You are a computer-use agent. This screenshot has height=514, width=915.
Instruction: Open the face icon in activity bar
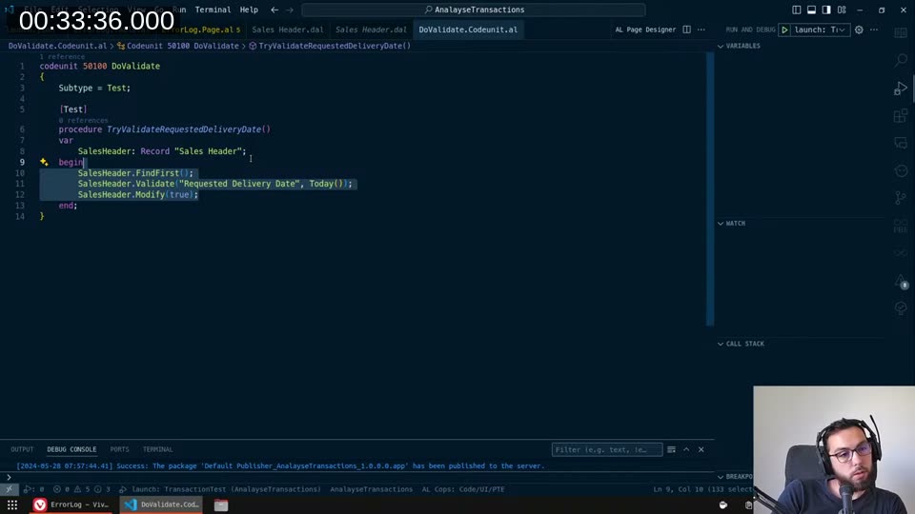901,170
